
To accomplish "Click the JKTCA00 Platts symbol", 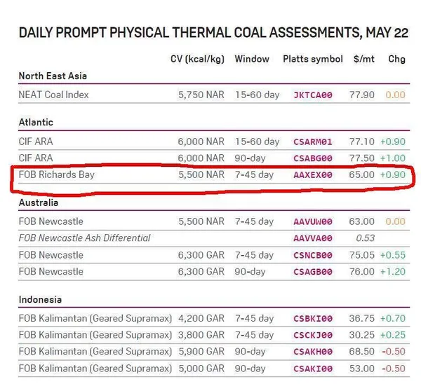I will tap(313, 95).
